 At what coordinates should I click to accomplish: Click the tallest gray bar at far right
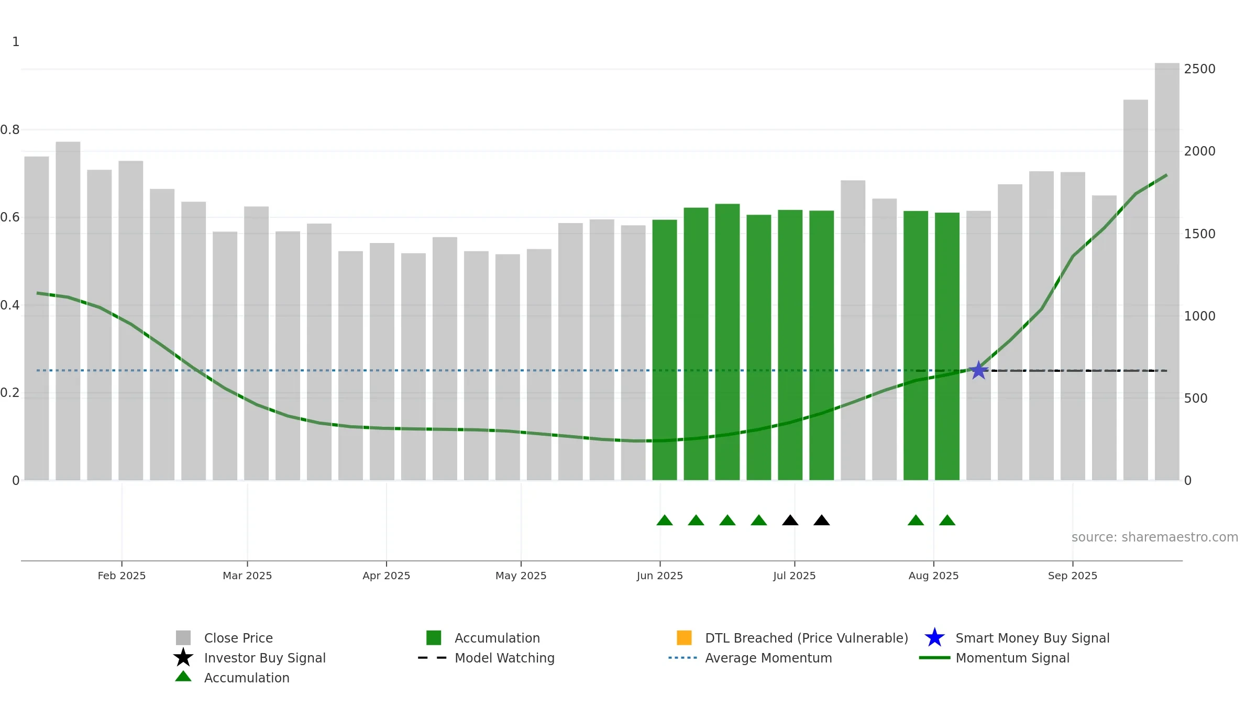(1167, 271)
